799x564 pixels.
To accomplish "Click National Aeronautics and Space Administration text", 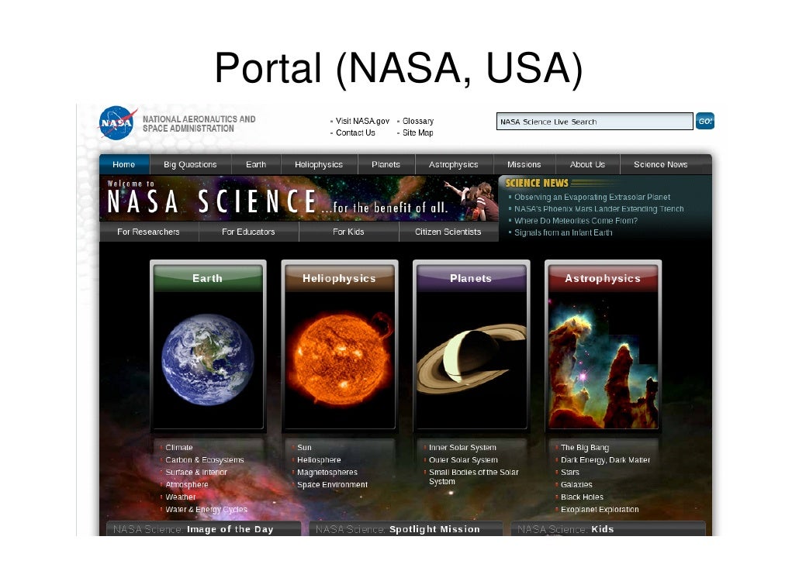I will click(199, 124).
